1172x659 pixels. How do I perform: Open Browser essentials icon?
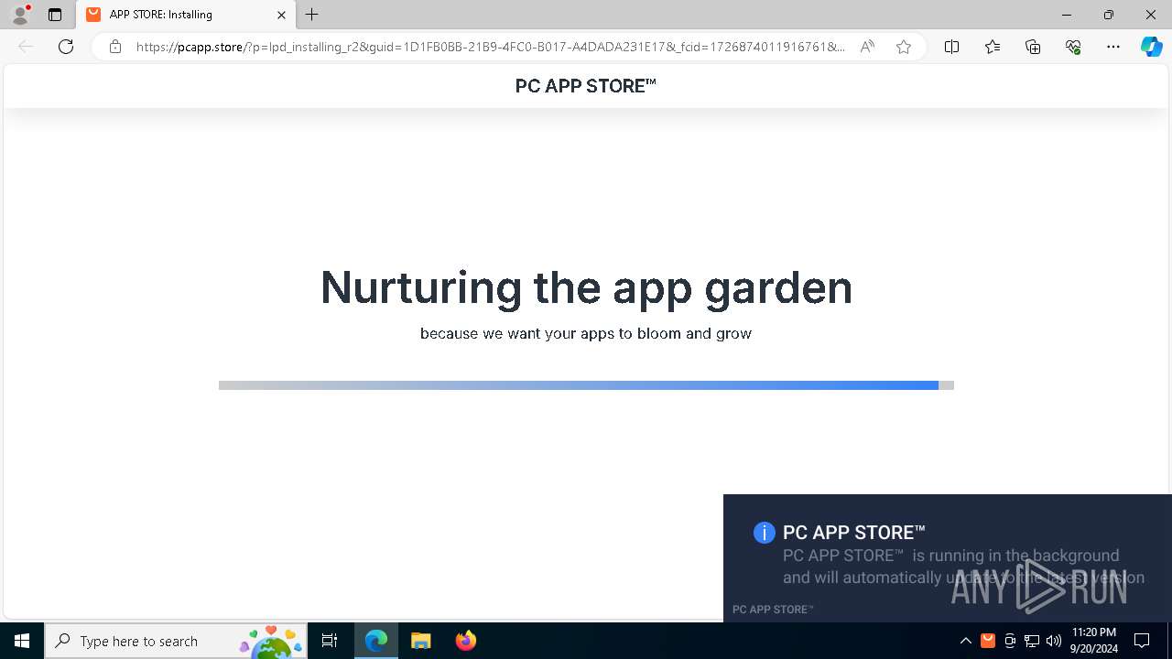[x=1073, y=47]
